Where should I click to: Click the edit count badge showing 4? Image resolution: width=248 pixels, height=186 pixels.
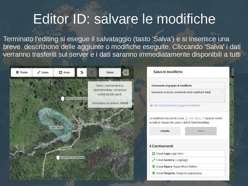pos(126,73)
